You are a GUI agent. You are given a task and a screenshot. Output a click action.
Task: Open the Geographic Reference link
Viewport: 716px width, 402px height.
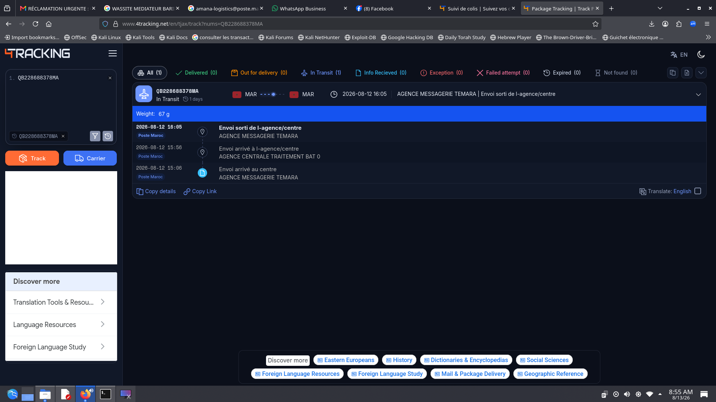550,374
